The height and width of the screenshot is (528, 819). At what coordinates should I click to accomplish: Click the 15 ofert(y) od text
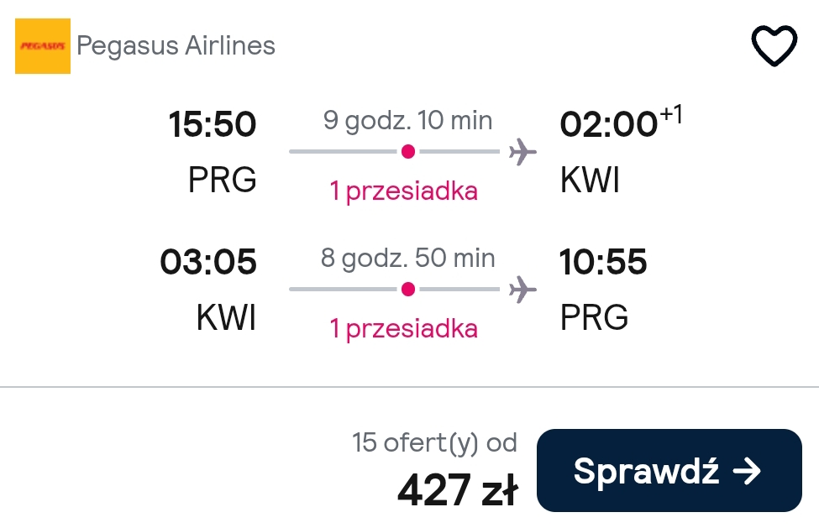click(434, 443)
